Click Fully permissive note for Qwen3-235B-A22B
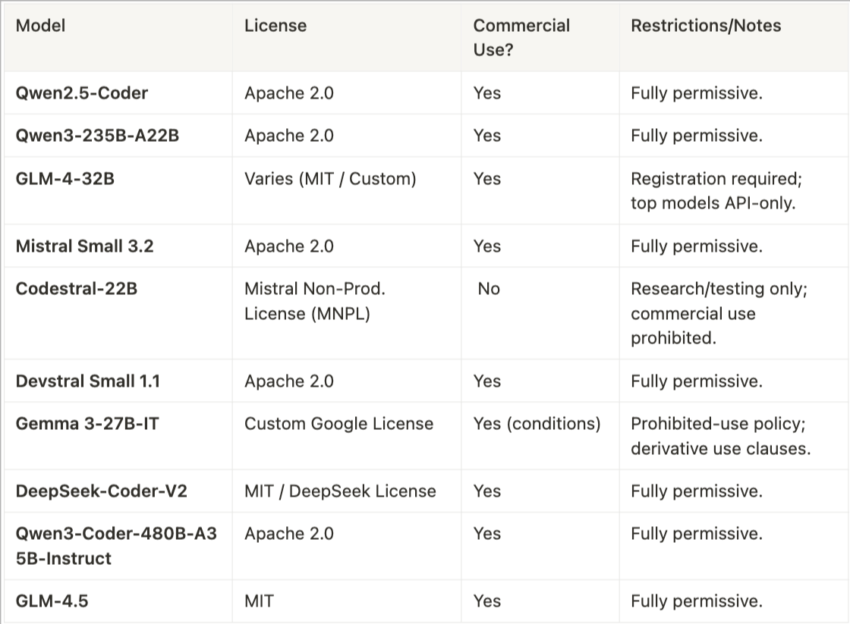The height and width of the screenshot is (624, 850). click(x=697, y=136)
